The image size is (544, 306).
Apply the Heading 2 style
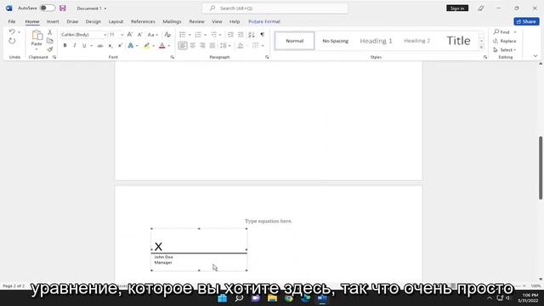[x=416, y=41]
